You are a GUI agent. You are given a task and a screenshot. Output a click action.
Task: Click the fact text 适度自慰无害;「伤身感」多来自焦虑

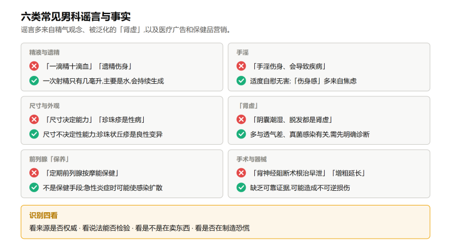303,81
